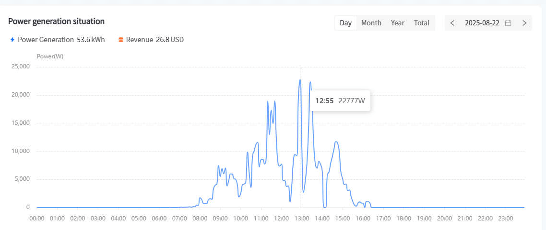Click the 11:00 x-axis label
This screenshot has width=546, height=230.
point(261,219)
